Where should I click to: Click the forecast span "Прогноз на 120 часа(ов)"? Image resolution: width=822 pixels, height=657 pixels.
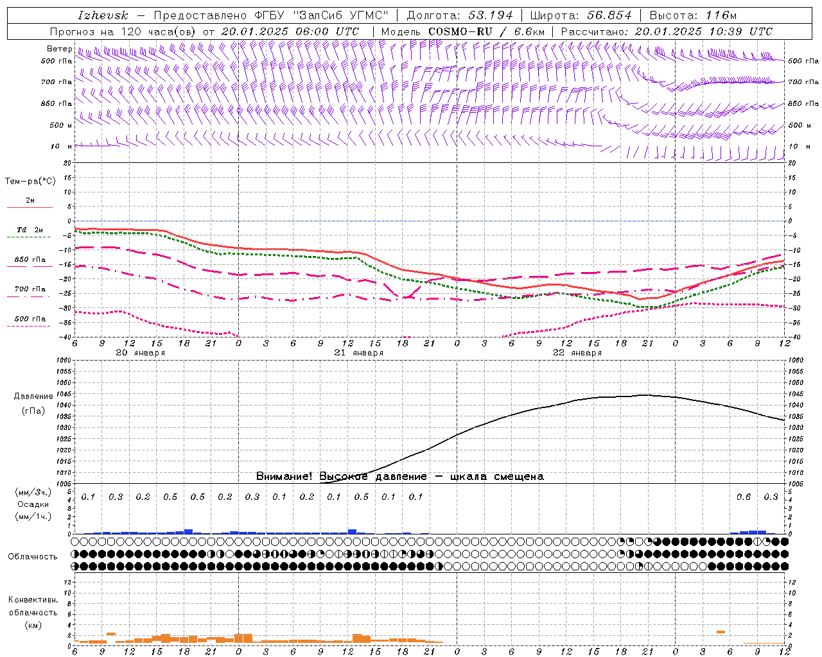(124, 31)
